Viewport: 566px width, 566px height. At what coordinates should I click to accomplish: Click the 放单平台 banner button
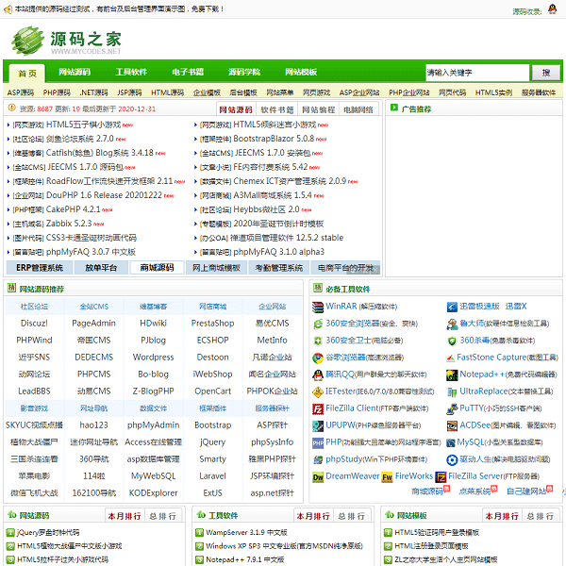(x=101, y=268)
